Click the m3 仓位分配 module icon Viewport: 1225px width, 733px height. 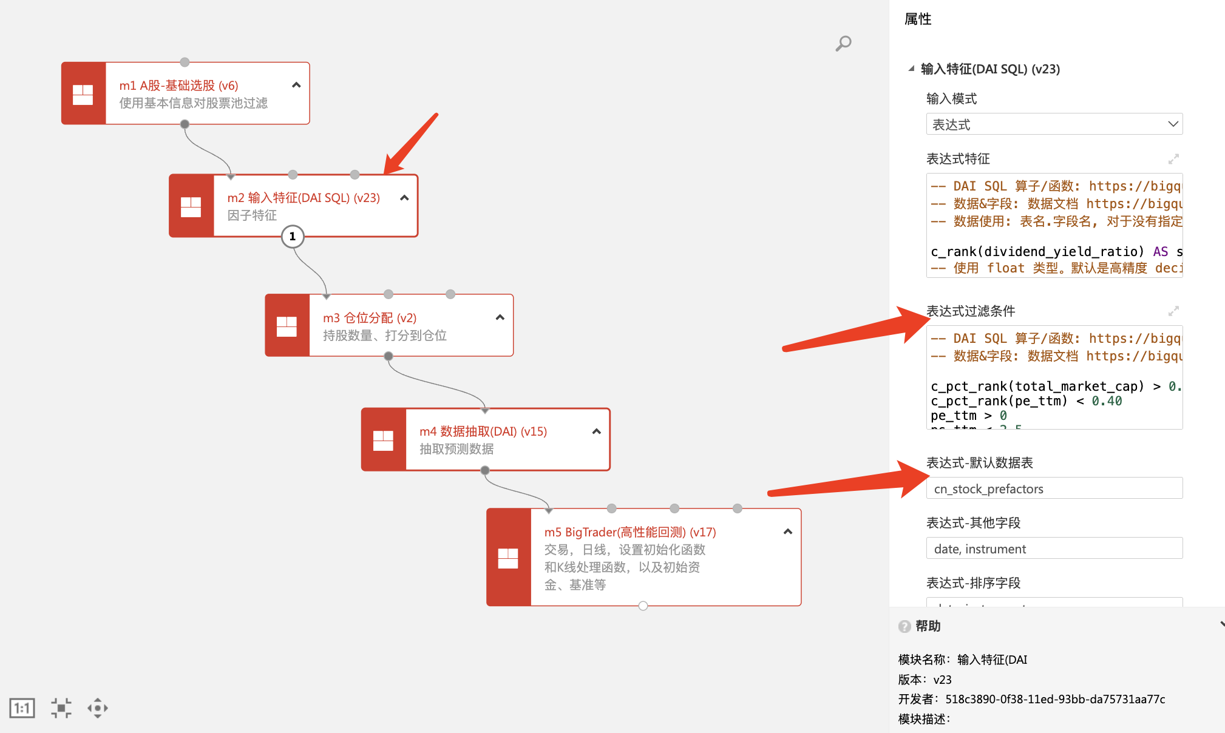287,326
